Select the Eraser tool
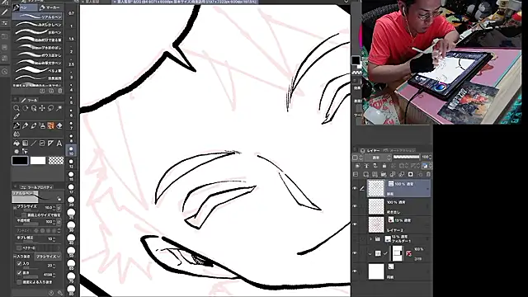Image resolution: width=528 pixels, height=297 pixels. coord(59,125)
